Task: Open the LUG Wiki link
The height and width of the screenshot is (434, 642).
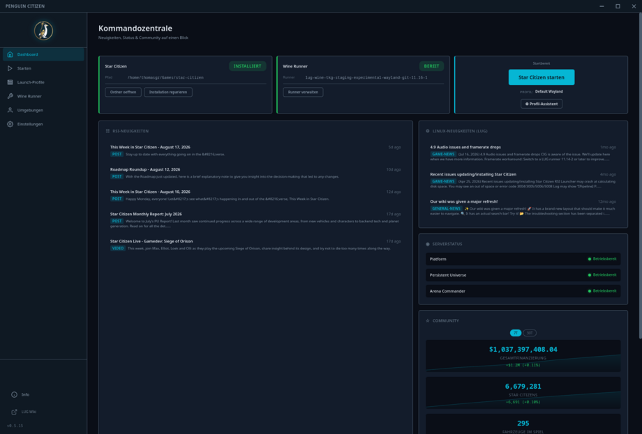Action: click(x=43, y=412)
